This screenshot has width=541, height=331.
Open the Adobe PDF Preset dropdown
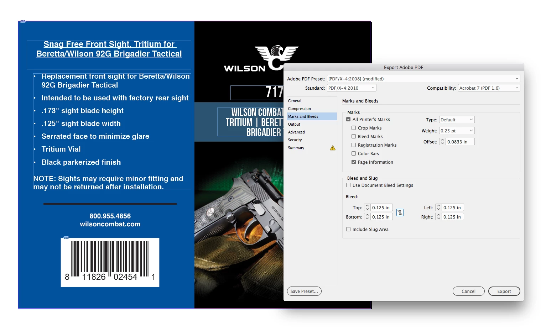pyautogui.click(x=423, y=79)
